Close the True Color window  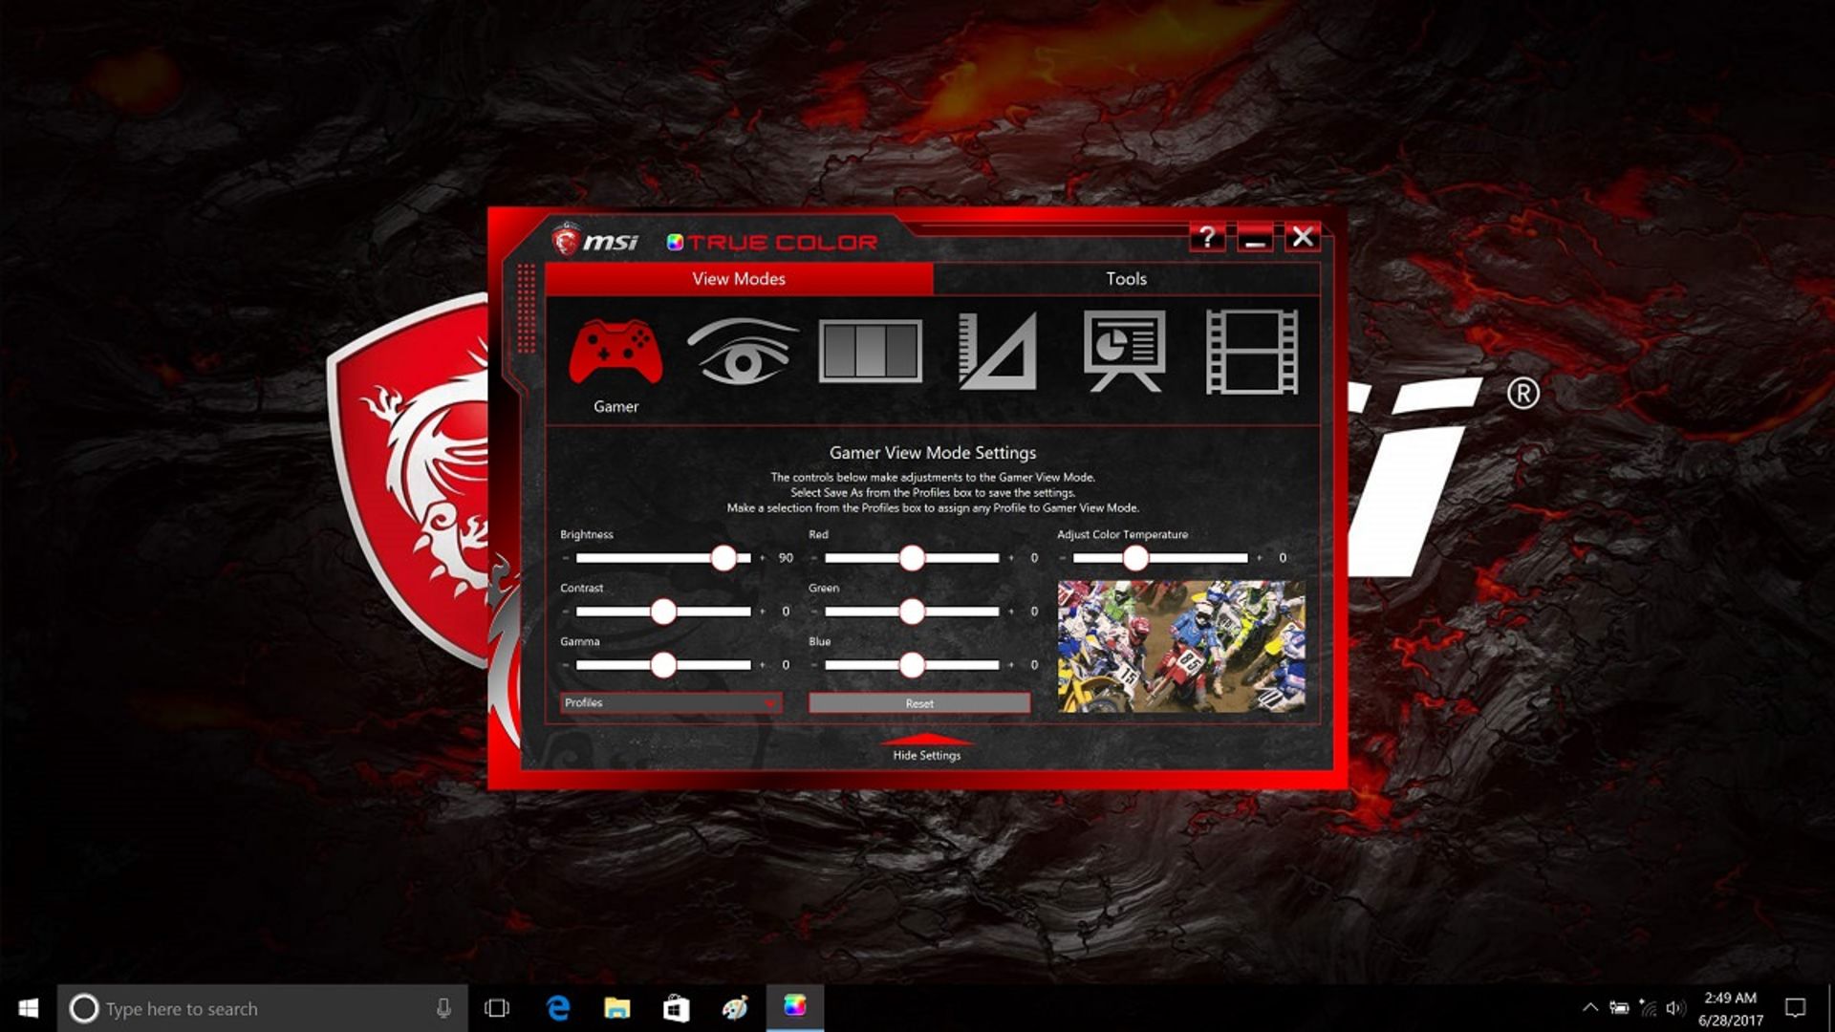click(x=1302, y=237)
